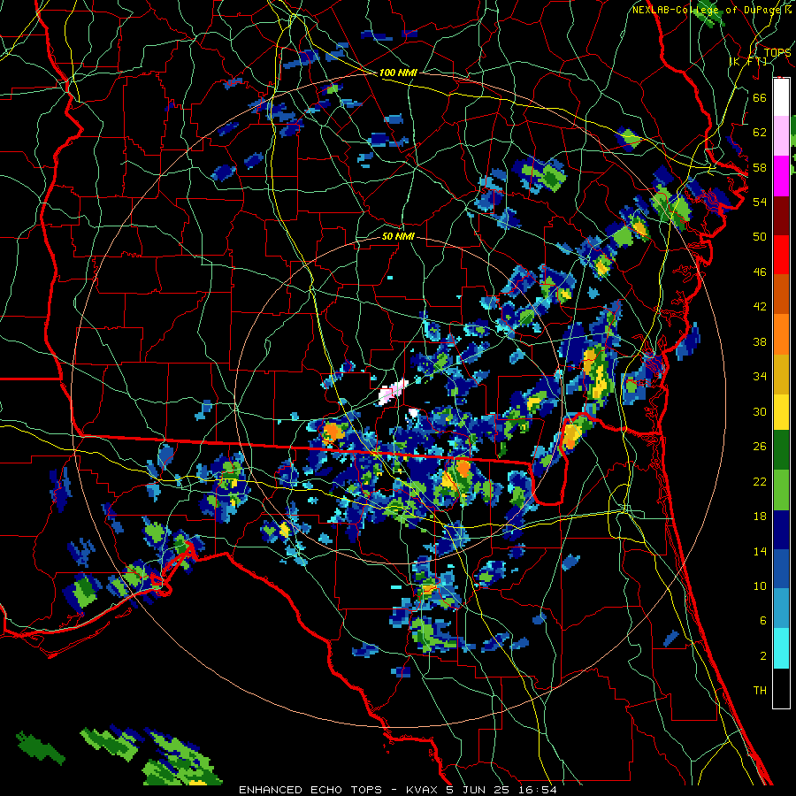The width and height of the screenshot is (796, 796).
Task: Click the "18" legend value
Action: tap(760, 517)
